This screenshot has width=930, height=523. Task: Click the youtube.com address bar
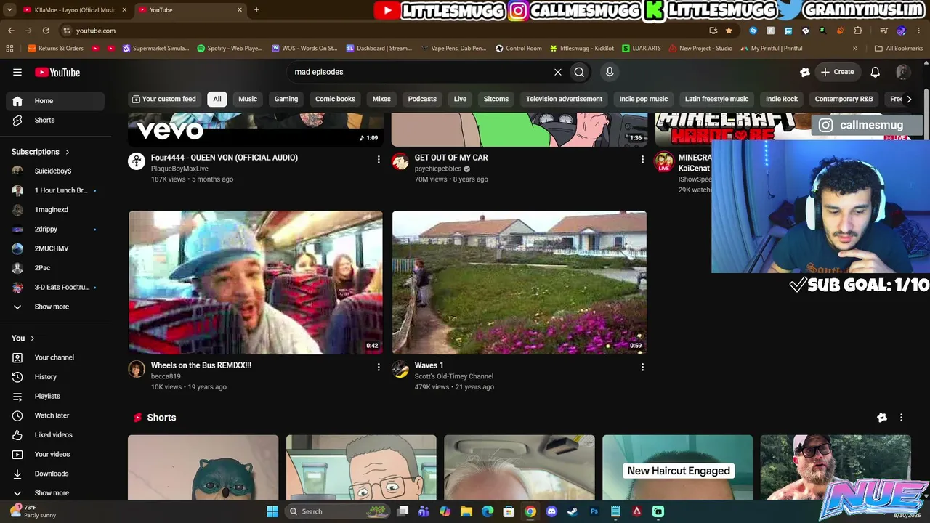(x=385, y=31)
